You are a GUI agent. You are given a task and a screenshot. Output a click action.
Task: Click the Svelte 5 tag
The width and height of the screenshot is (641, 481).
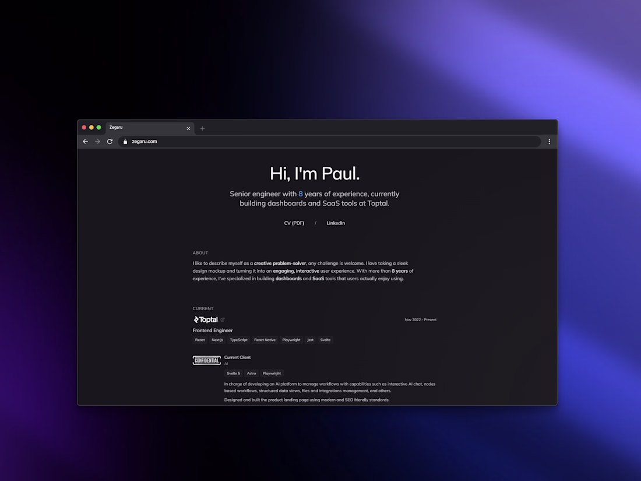click(x=234, y=373)
